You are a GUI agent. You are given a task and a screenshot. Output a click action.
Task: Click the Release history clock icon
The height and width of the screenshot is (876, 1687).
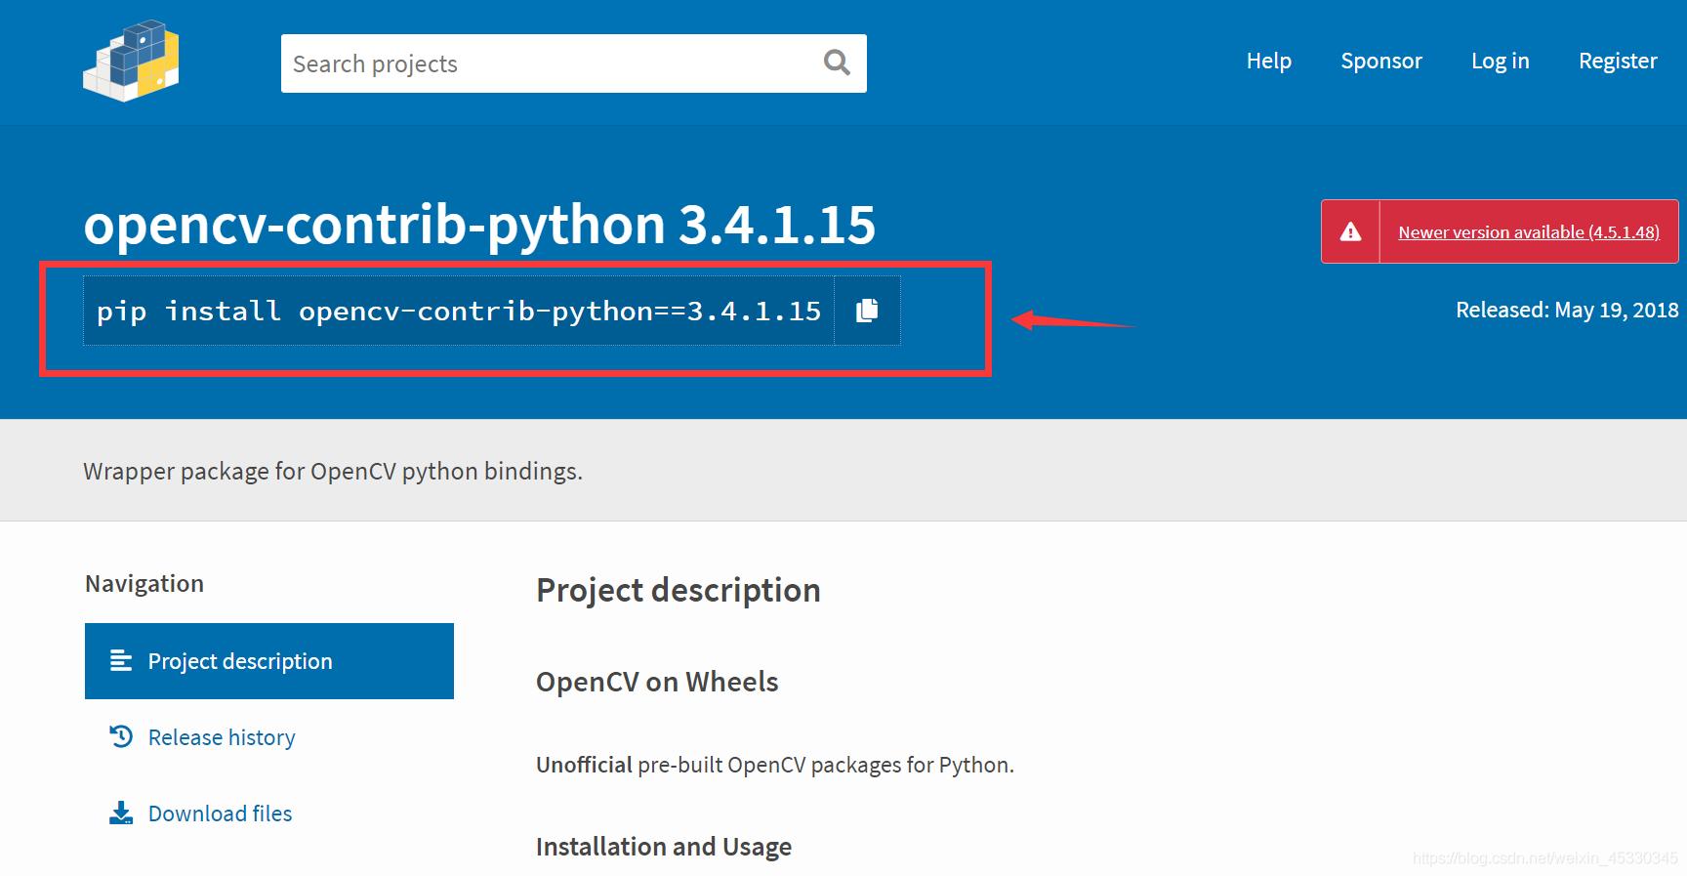point(121,736)
